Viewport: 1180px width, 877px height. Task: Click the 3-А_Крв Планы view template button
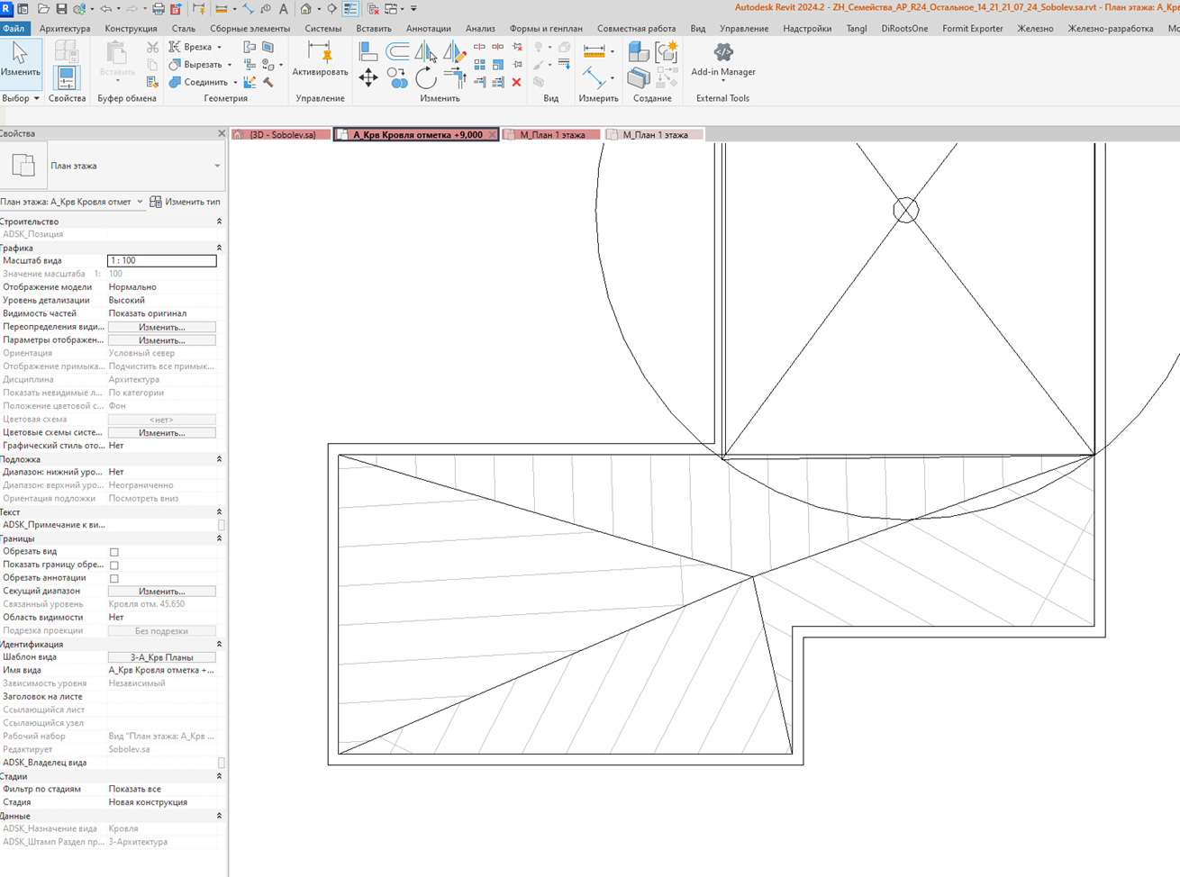click(x=162, y=657)
